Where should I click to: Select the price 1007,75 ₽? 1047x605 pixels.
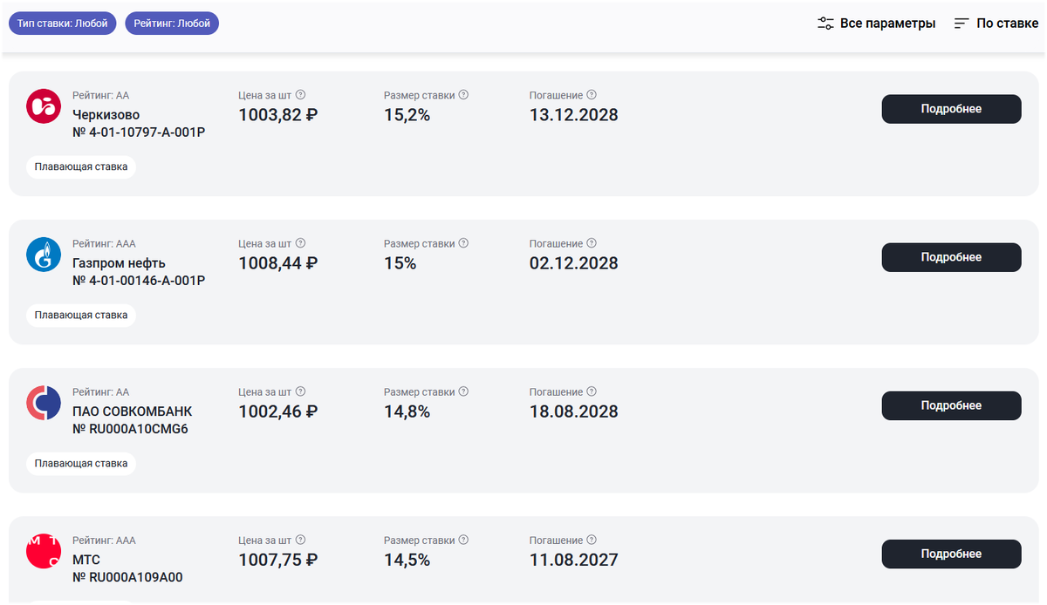(x=277, y=559)
